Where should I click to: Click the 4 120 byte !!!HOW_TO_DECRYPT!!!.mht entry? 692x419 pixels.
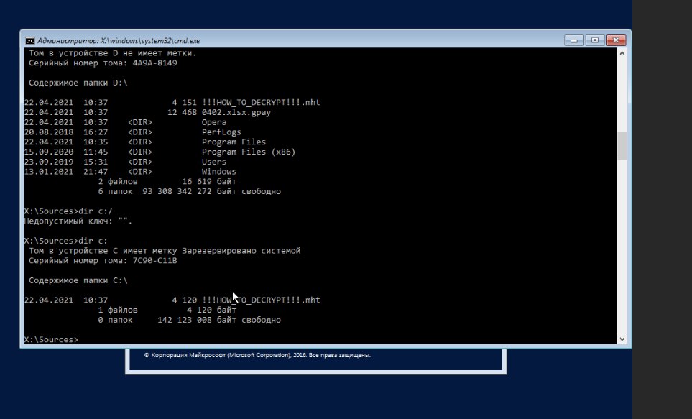pyautogui.click(x=172, y=300)
